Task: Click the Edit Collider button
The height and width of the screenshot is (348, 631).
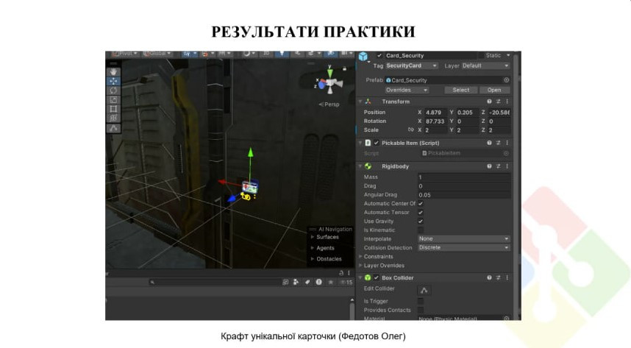Action: (x=424, y=290)
